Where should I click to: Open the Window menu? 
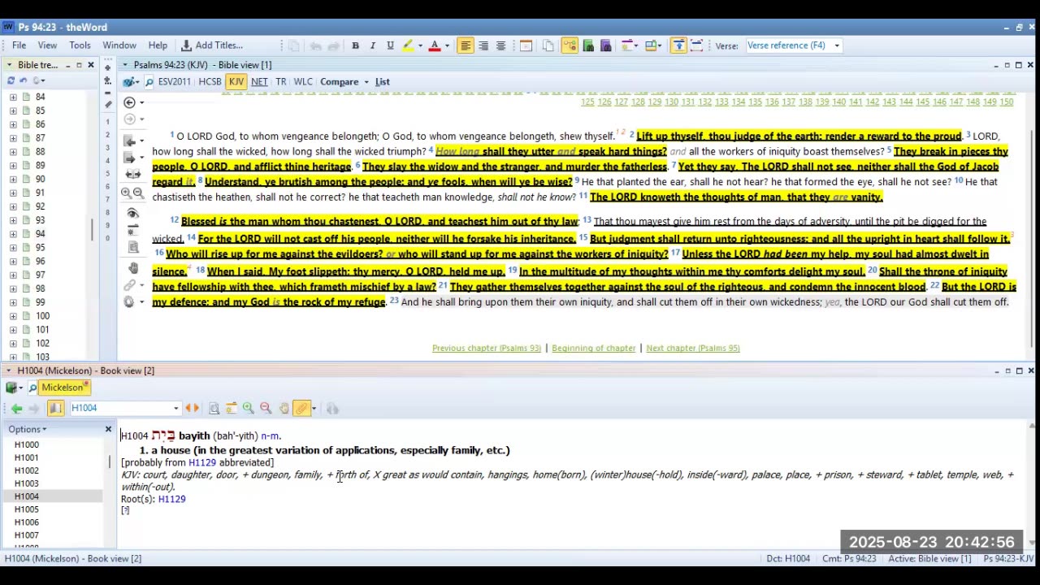coord(119,45)
